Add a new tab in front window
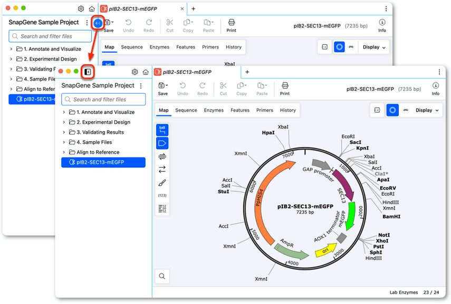The image size is (451, 304). tap(247, 72)
